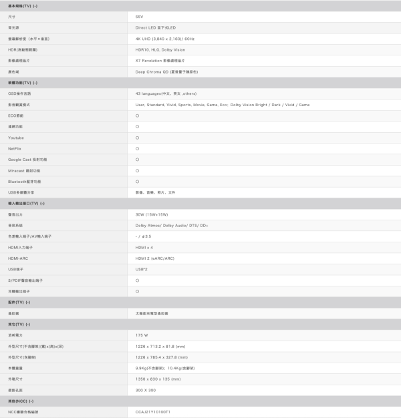Click the S/PDIF output row circle mark
The height and width of the screenshot is (418, 401).
pyautogui.click(x=137, y=280)
